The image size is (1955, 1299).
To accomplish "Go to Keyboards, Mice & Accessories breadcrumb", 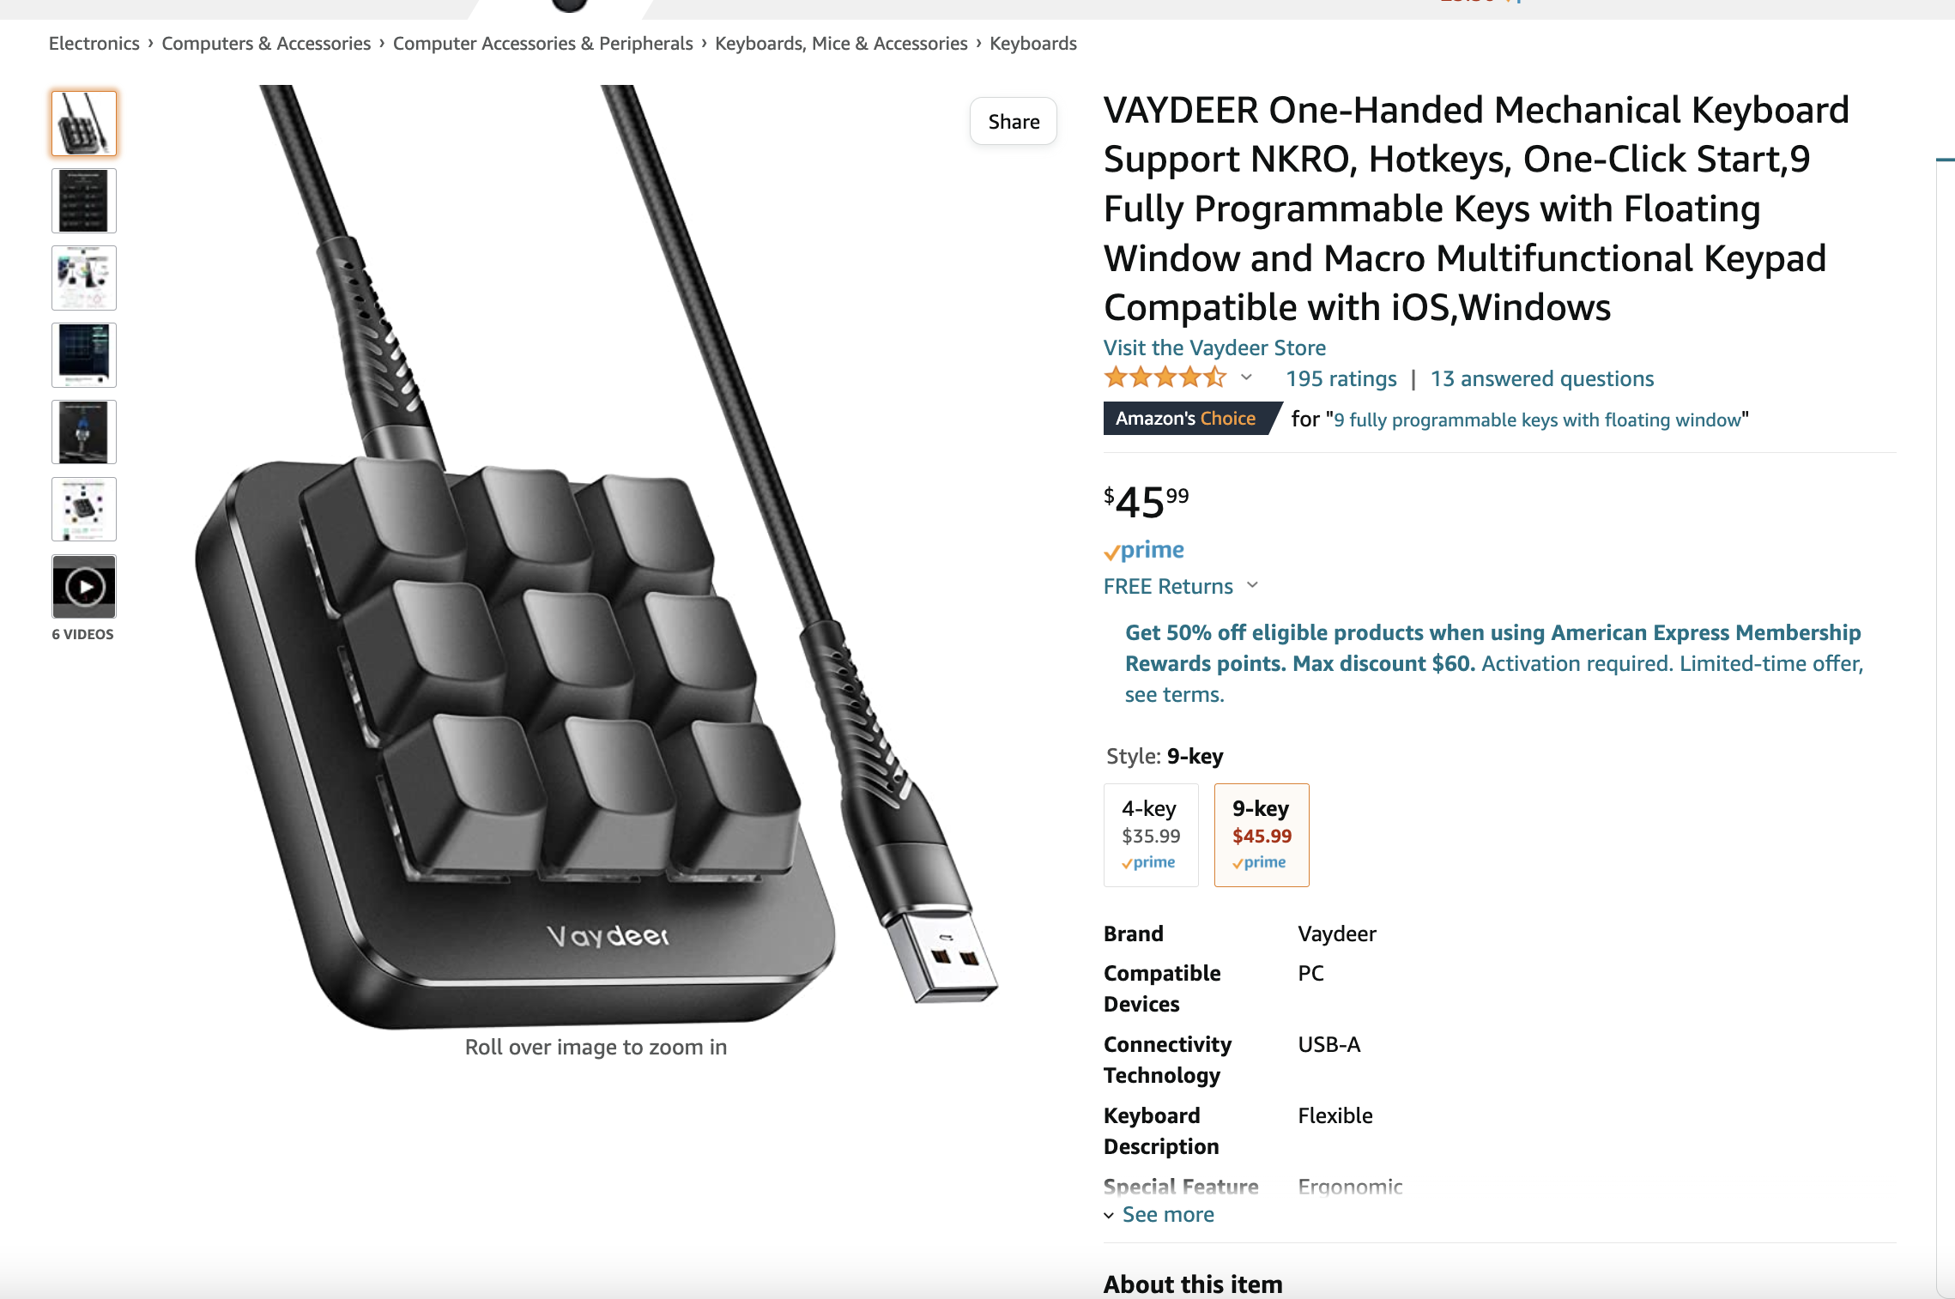I will click(x=841, y=44).
